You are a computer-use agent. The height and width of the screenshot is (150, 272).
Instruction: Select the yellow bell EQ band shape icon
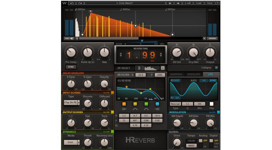click(135, 109)
